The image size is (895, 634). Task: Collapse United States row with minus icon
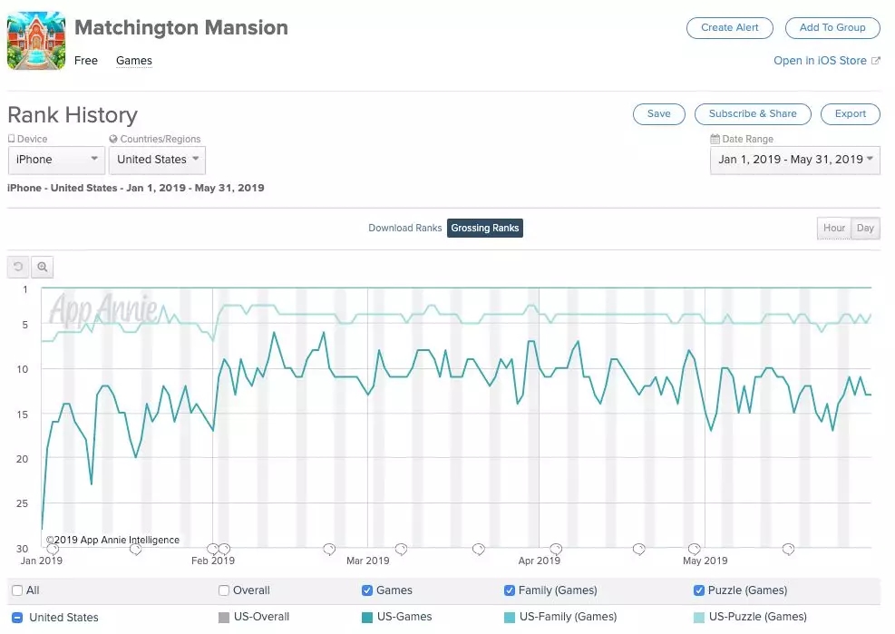click(x=17, y=618)
